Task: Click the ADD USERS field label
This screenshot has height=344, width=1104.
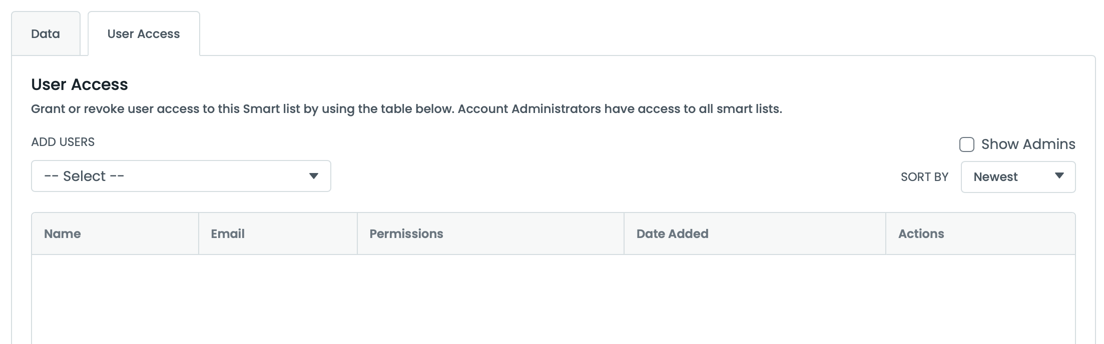Action: click(x=63, y=142)
